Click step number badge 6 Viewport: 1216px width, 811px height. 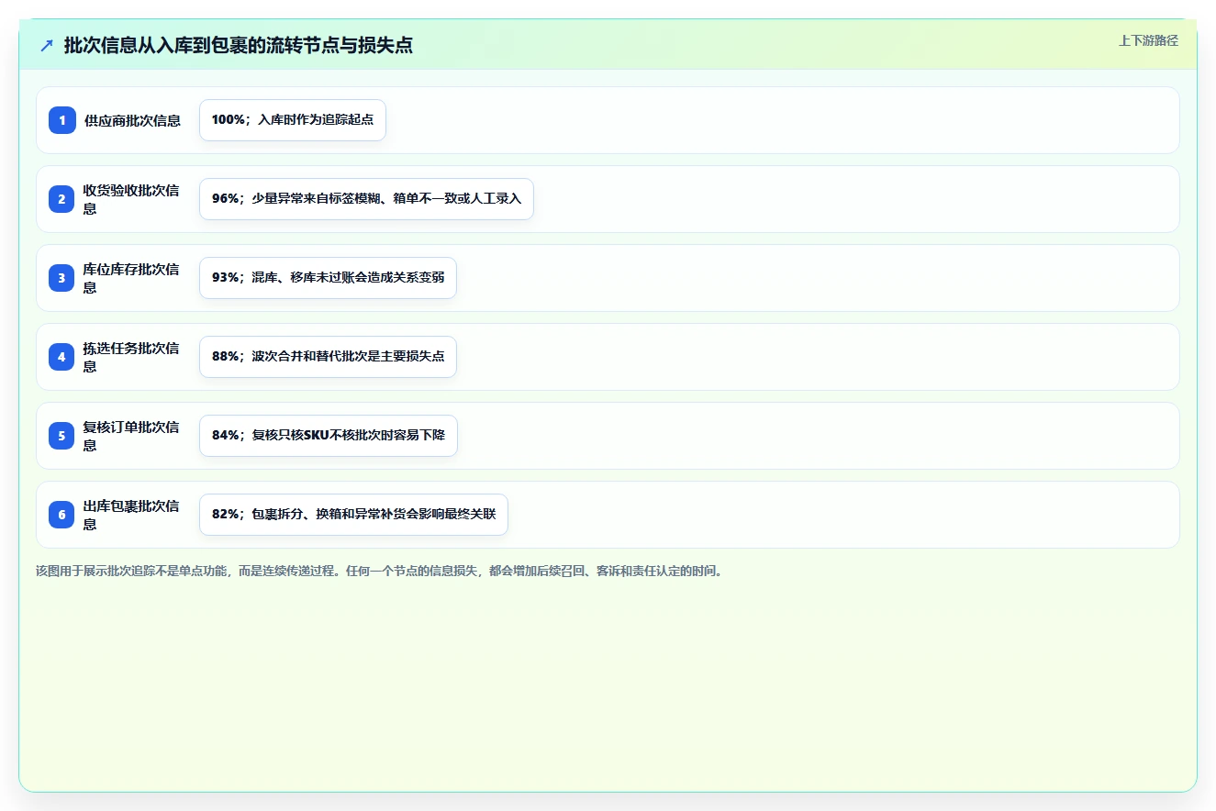click(x=62, y=515)
